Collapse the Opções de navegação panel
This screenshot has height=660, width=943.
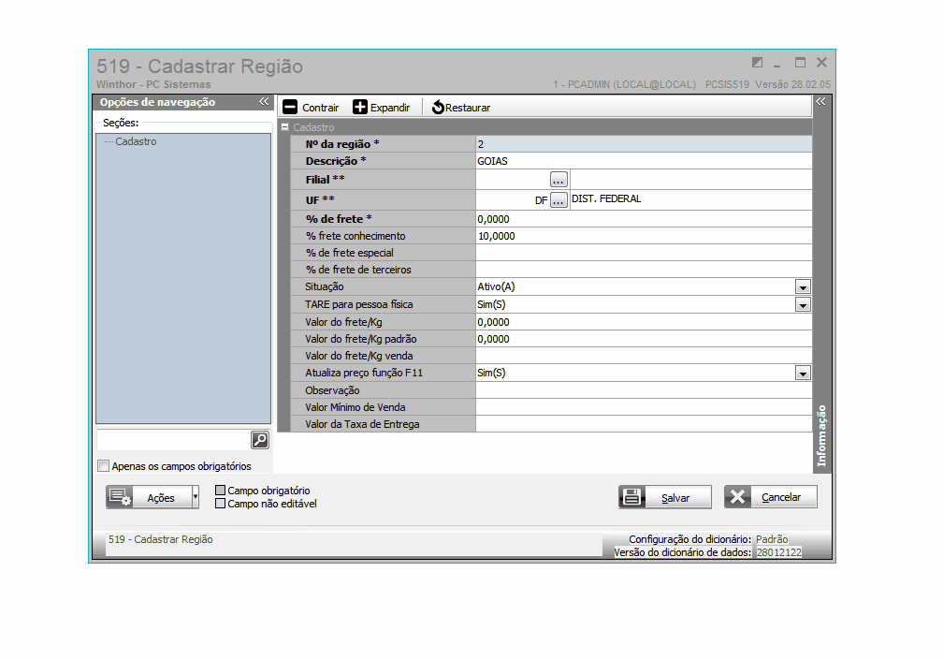click(264, 102)
